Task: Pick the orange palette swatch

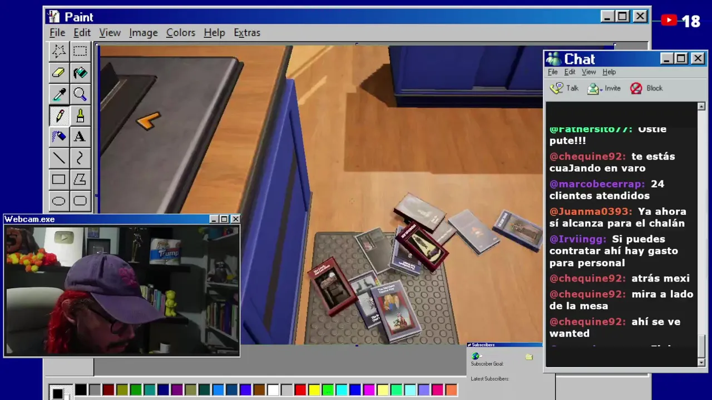Action: coord(451,390)
